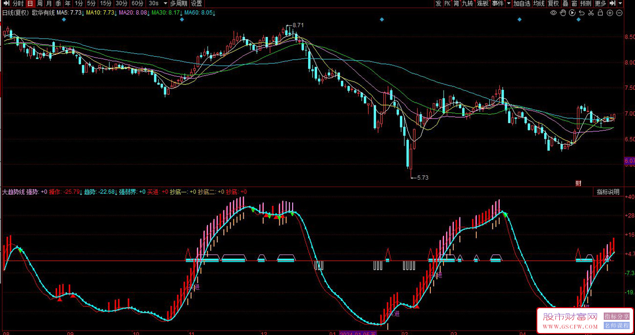Click 指标说明 indicator description button

tap(608, 192)
